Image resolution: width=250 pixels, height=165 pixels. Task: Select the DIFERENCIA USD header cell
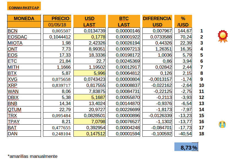(x=157, y=21)
